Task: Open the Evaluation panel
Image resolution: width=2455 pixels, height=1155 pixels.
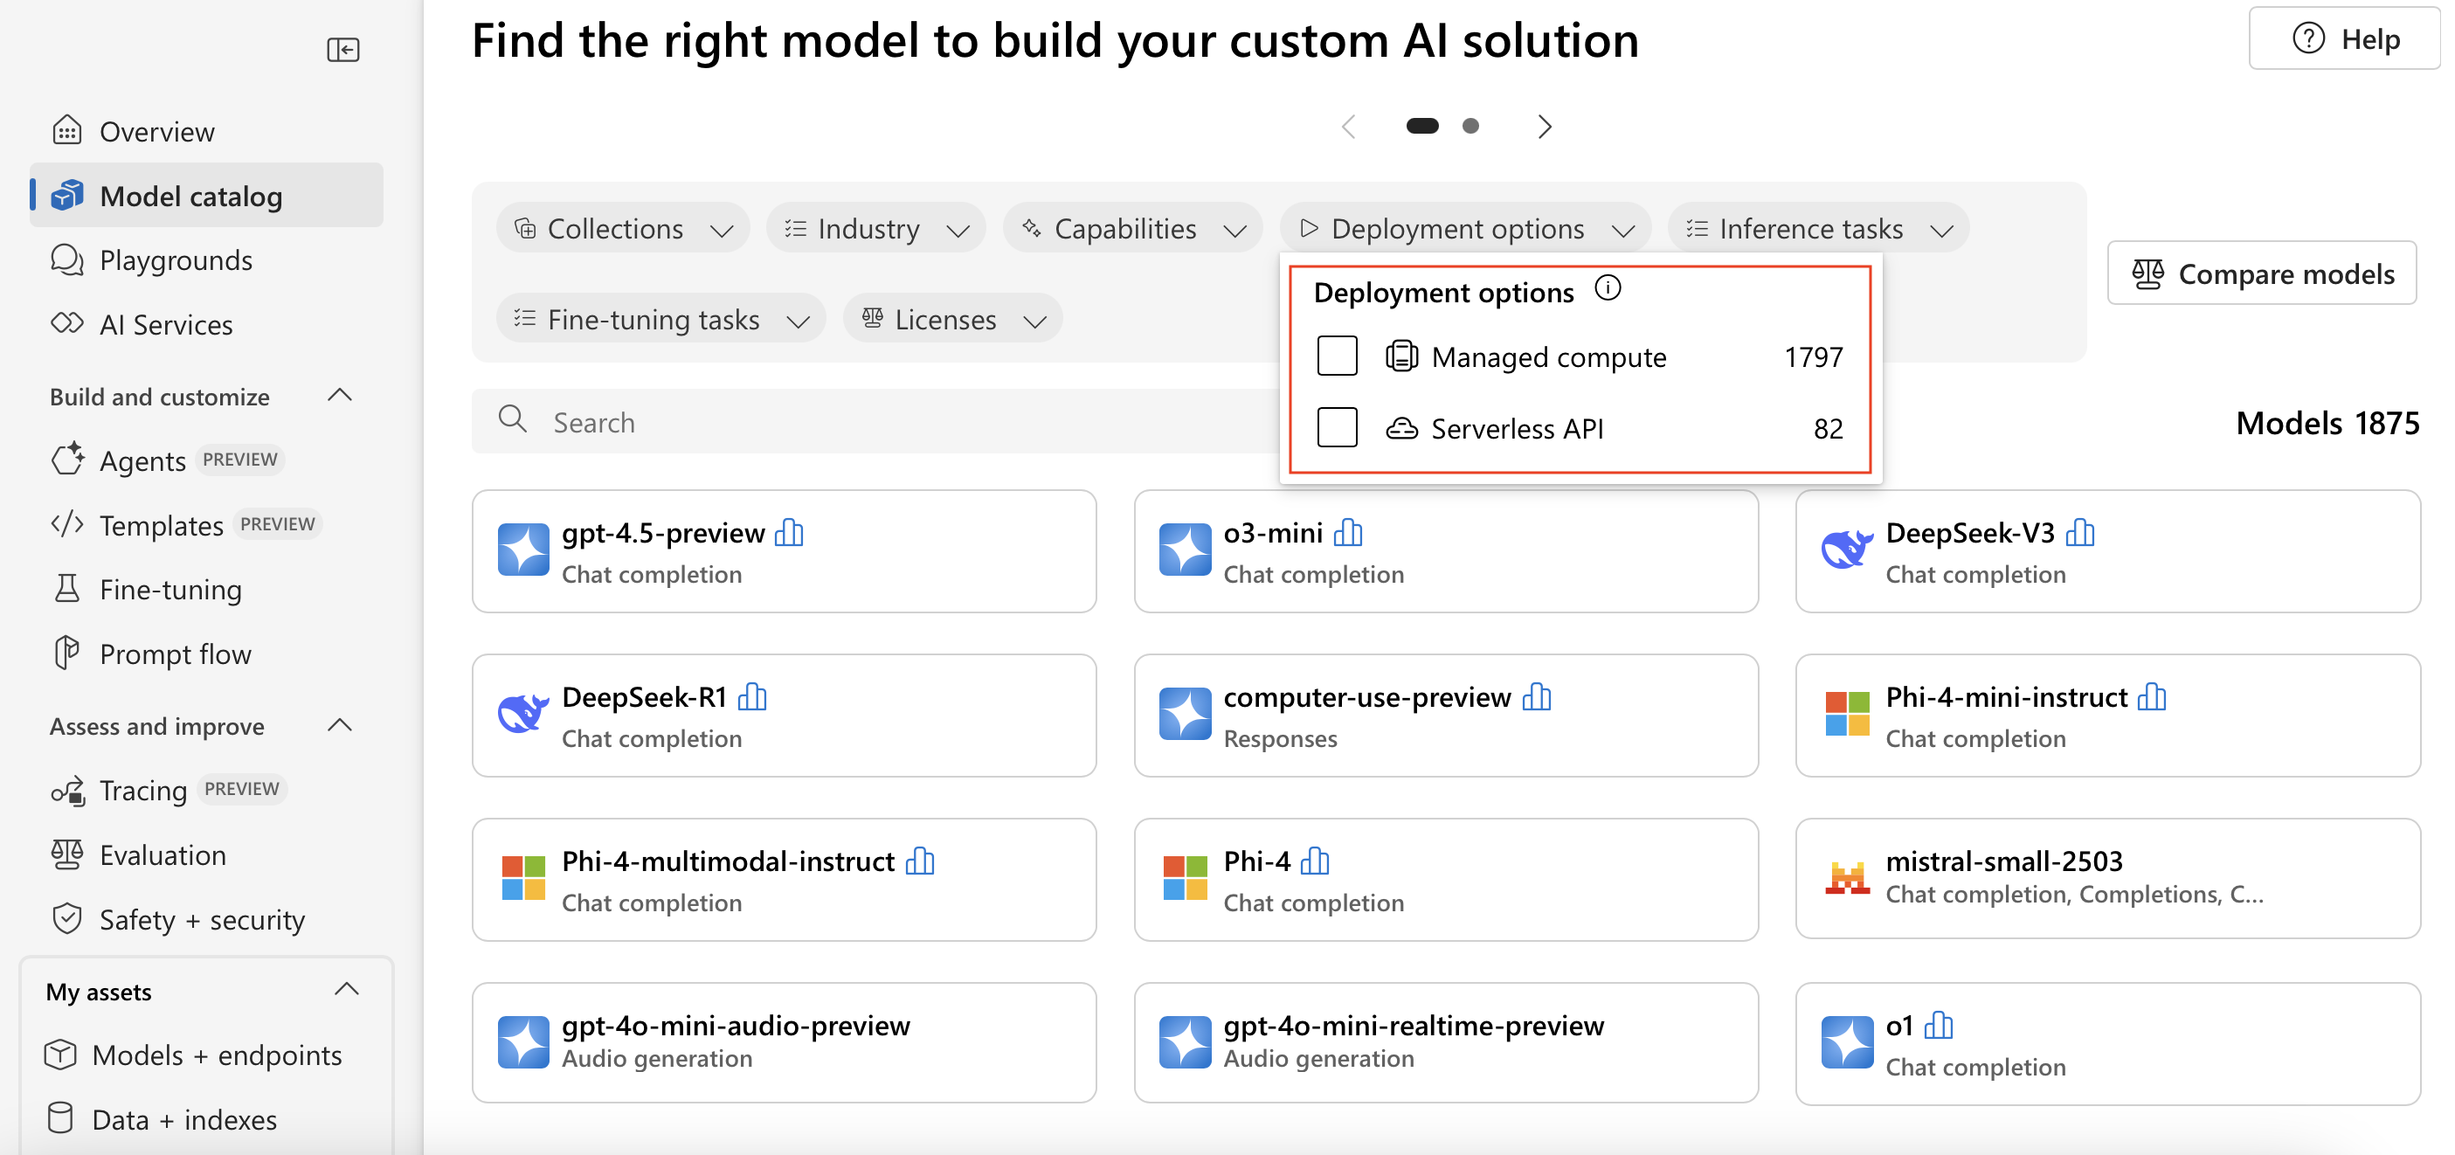Action: point(163,854)
